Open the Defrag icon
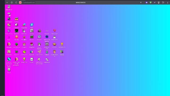 point(62,52)
